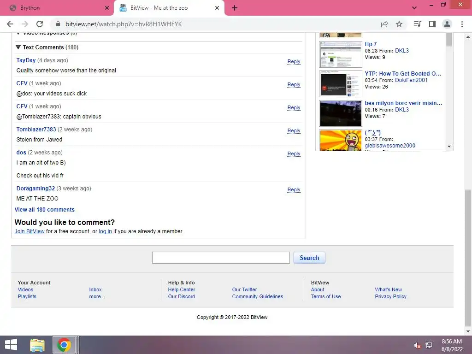Image resolution: width=472 pixels, height=354 pixels.
Task: Open the awesome-face video thumbnail
Action: point(341,140)
